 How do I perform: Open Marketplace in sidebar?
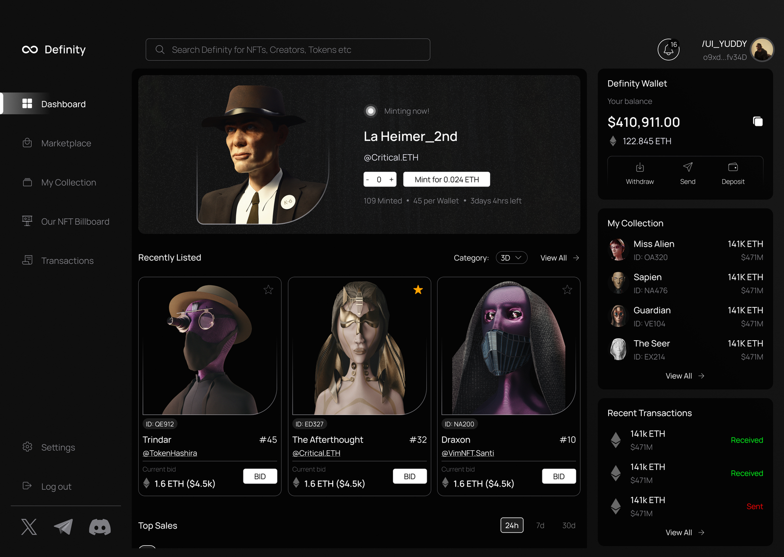[57, 143]
